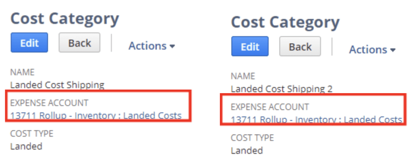Click 'Landed' cost type value for Landed Cost Shipping (not 2)
The width and height of the screenshot is (414, 162).
tap(26, 146)
